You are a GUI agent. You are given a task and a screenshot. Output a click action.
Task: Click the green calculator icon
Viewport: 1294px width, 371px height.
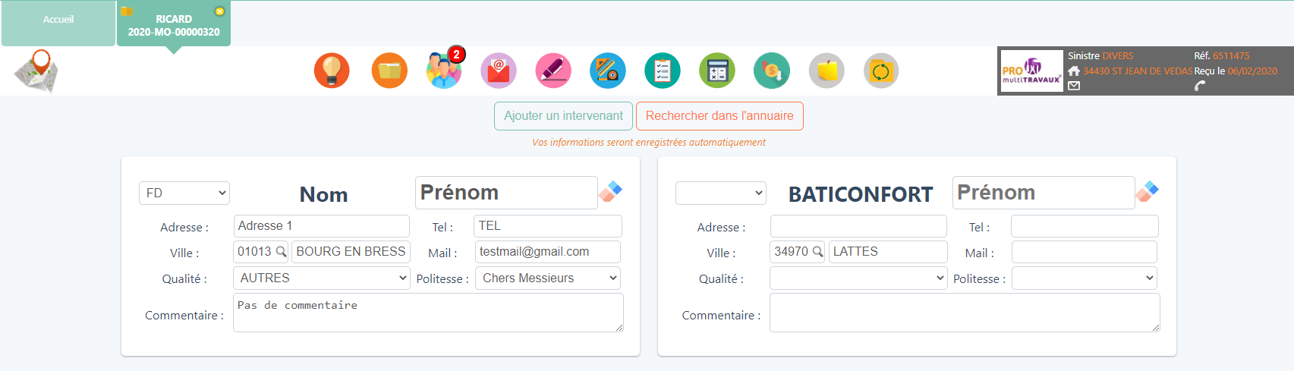[717, 71]
